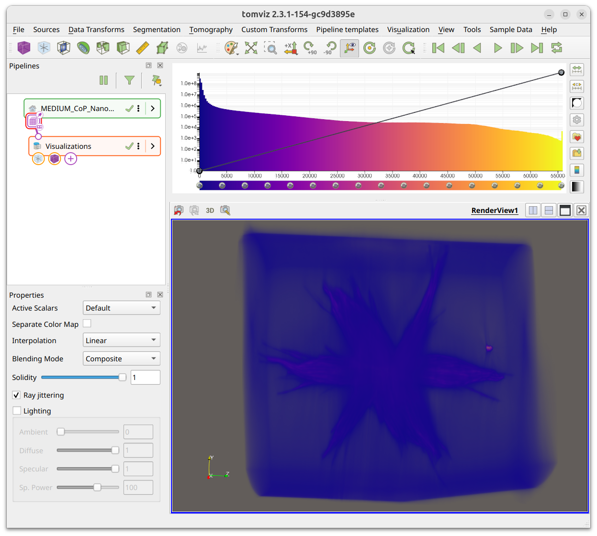
Task: Show the center of rotation
Action: tap(370, 48)
